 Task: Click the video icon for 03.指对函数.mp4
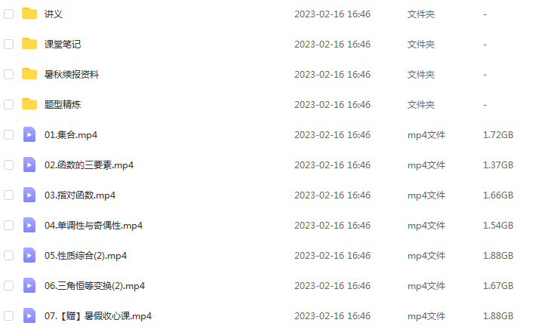click(29, 195)
